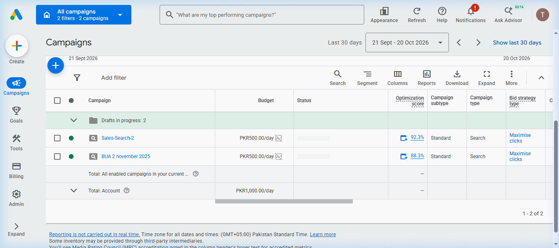Open the Learn more link
The height and width of the screenshot is (248, 559).
tap(323, 235)
